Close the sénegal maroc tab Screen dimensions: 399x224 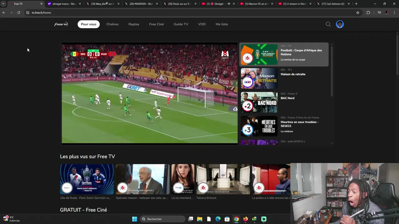point(80,4)
